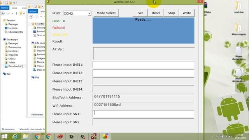
Task: Click Archivo tab in second Explorer window
Action: tap(33, 11)
